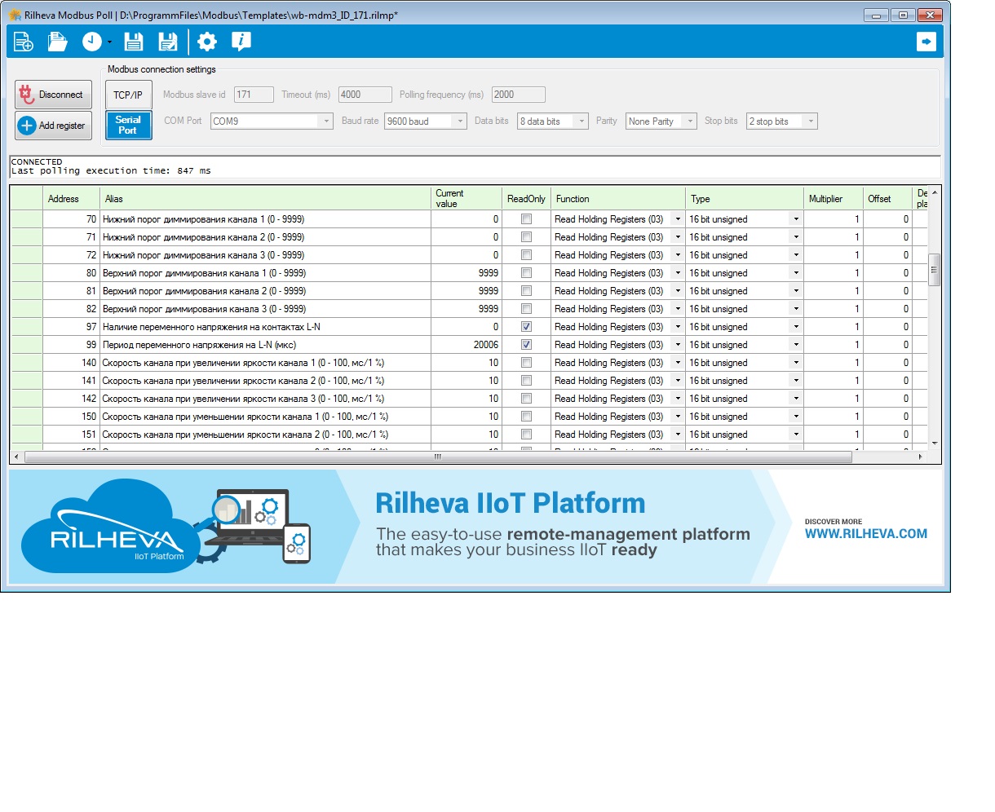Click 'Last polling execution time' status text
This screenshot has width=995, height=812.
111,171
